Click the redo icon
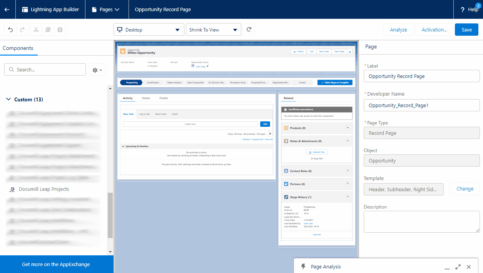 tap(22, 30)
